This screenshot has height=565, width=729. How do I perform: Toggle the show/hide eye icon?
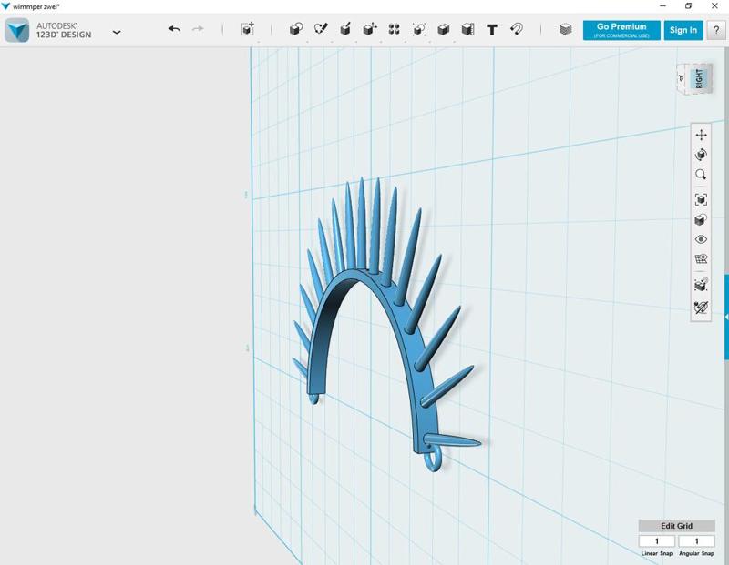click(x=701, y=239)
